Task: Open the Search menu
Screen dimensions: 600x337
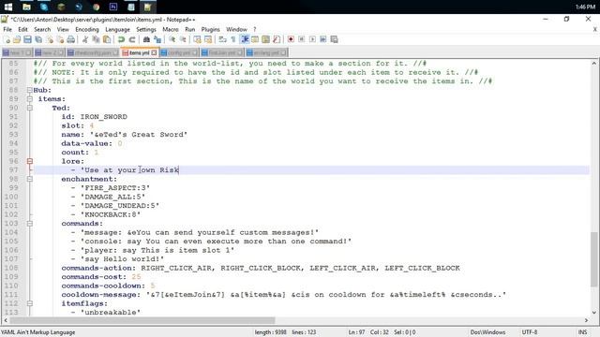Action: coord(42,29)
